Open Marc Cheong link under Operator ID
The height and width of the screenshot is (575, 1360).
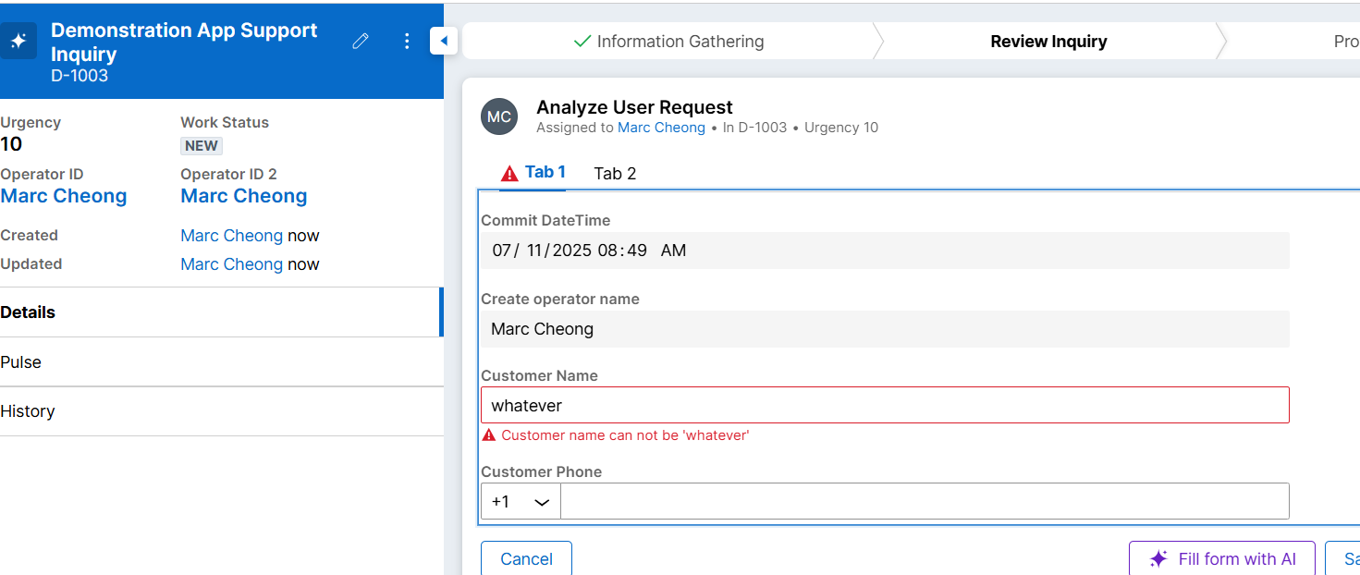pos(64,196)
